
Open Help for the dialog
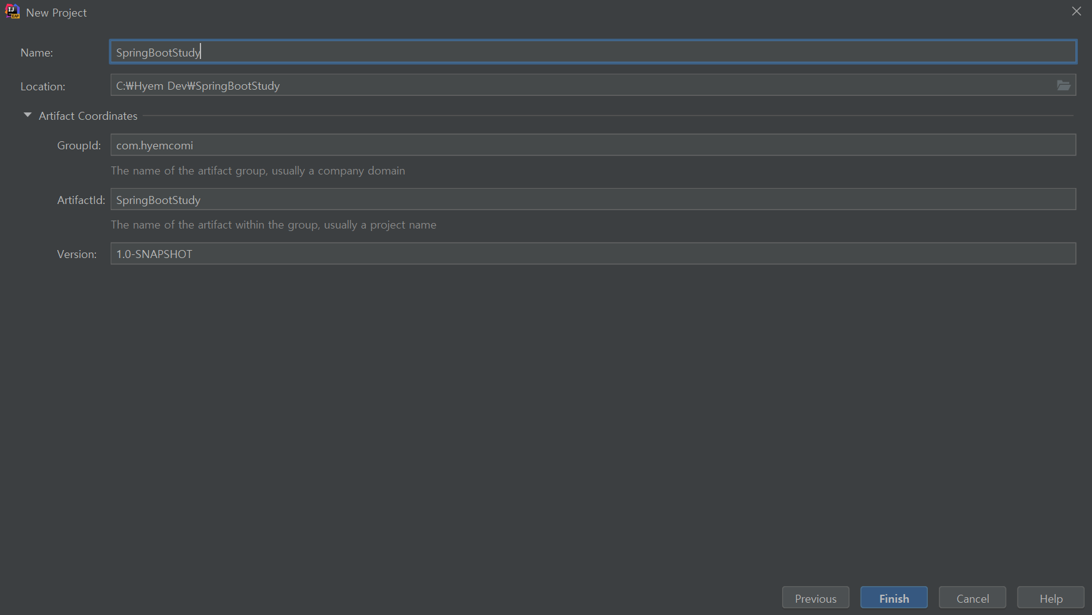click(x=1051, y=598)
